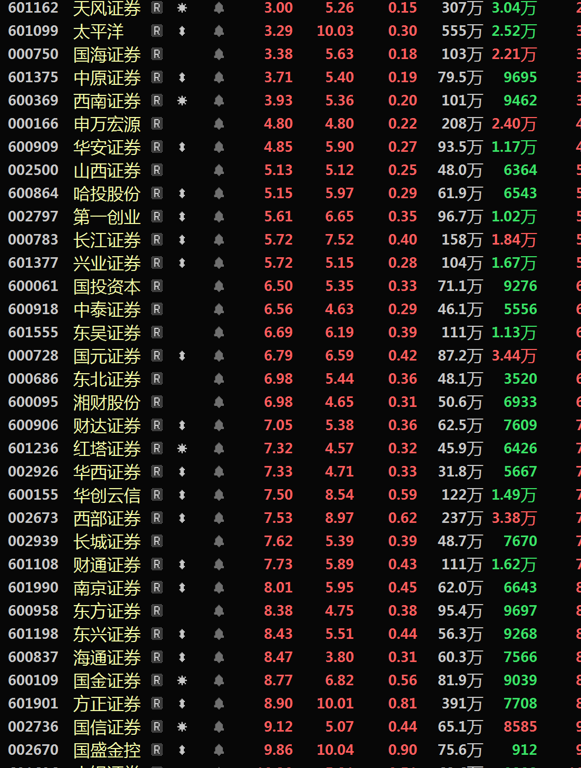
Task: Click the 10.01 value in 方正证券's row
Action: click(336, 704)
